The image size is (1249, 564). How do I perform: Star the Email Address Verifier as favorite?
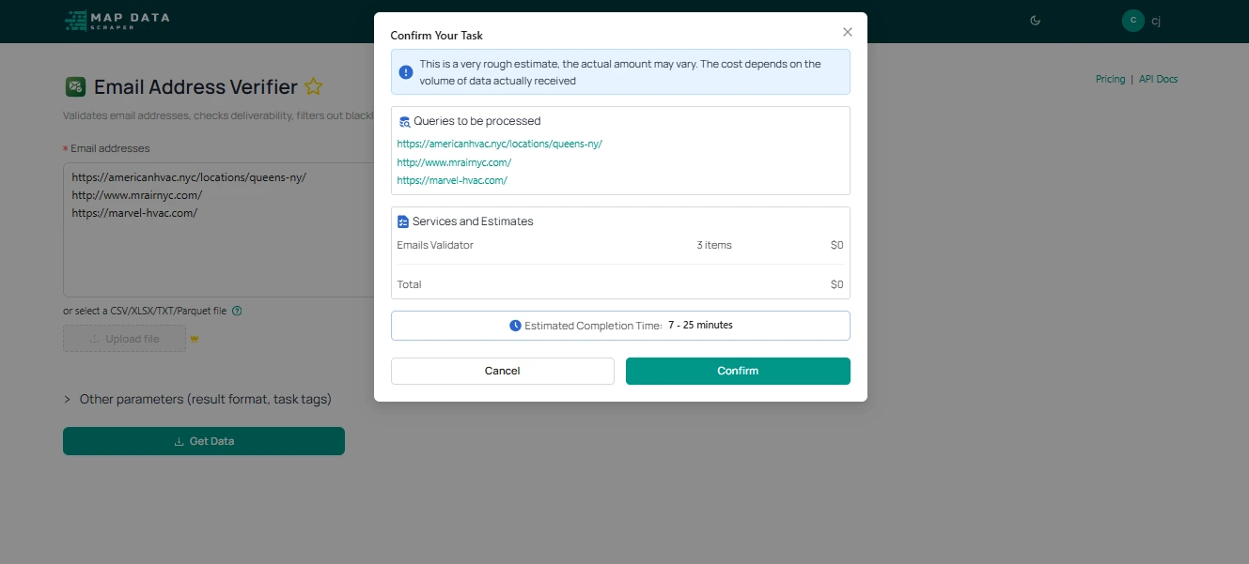click(314, 87)
